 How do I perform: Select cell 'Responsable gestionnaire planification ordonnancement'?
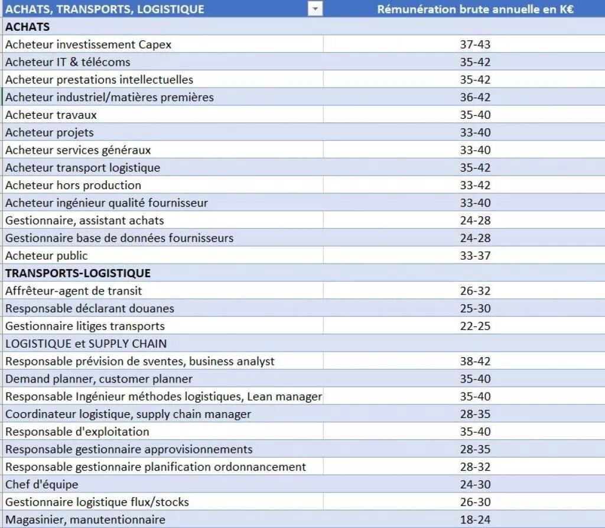(x=163, y=466)
